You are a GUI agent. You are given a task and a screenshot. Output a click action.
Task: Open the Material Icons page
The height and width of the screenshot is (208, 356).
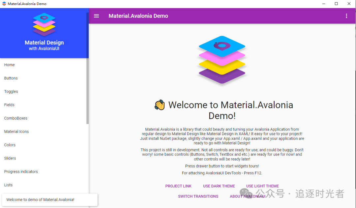coord(16,131)
